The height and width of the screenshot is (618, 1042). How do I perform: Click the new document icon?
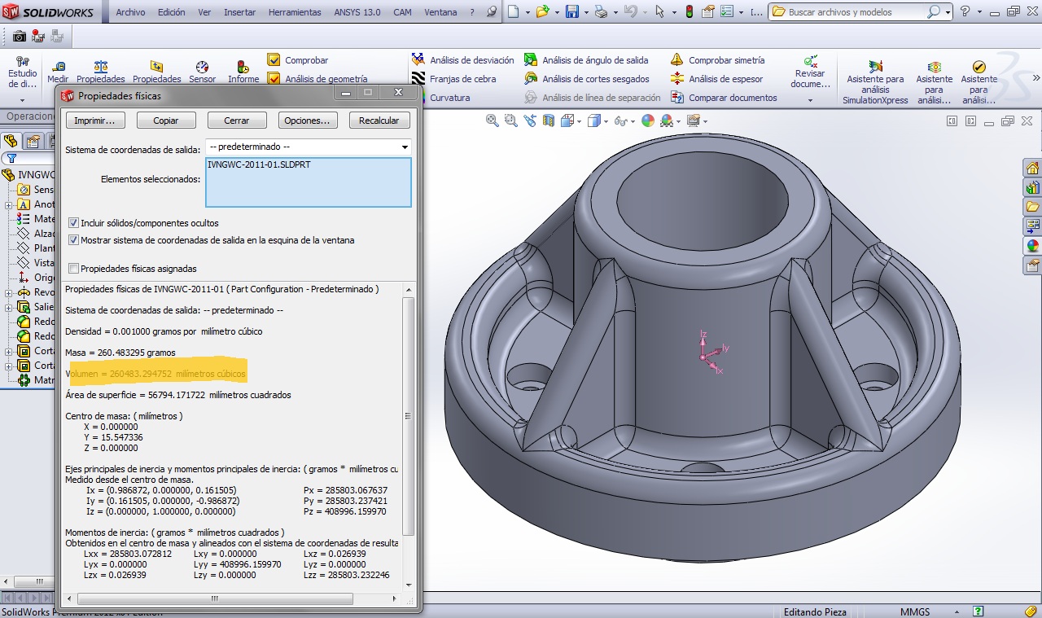click(x=513, y=12)
